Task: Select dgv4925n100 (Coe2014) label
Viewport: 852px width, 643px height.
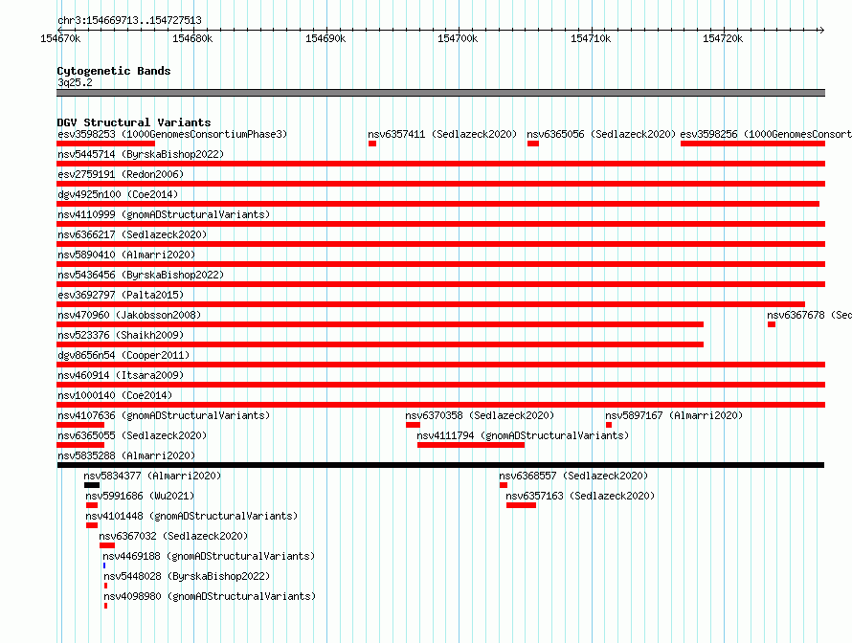Action: tap(118, 194)
